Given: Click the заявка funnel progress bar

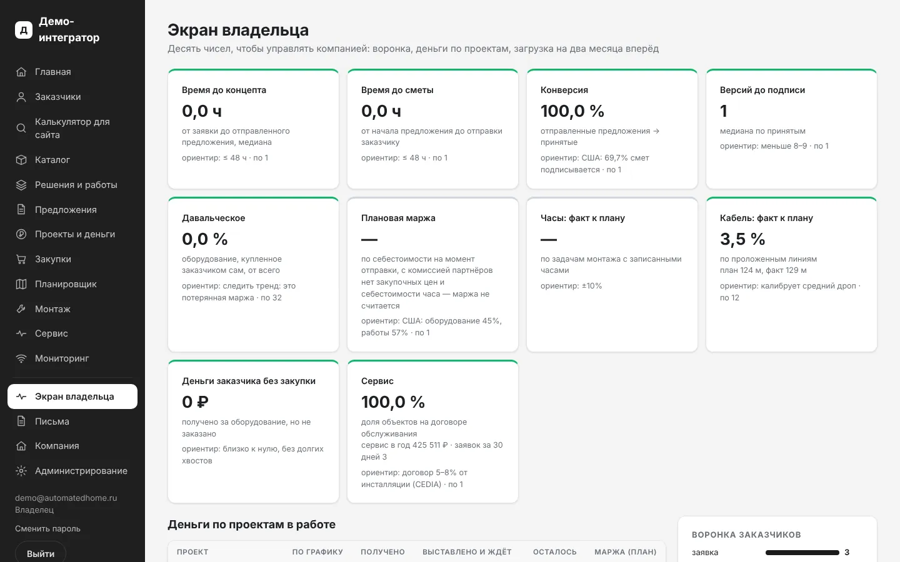Looking at the screenshot, I should point(802,553).
